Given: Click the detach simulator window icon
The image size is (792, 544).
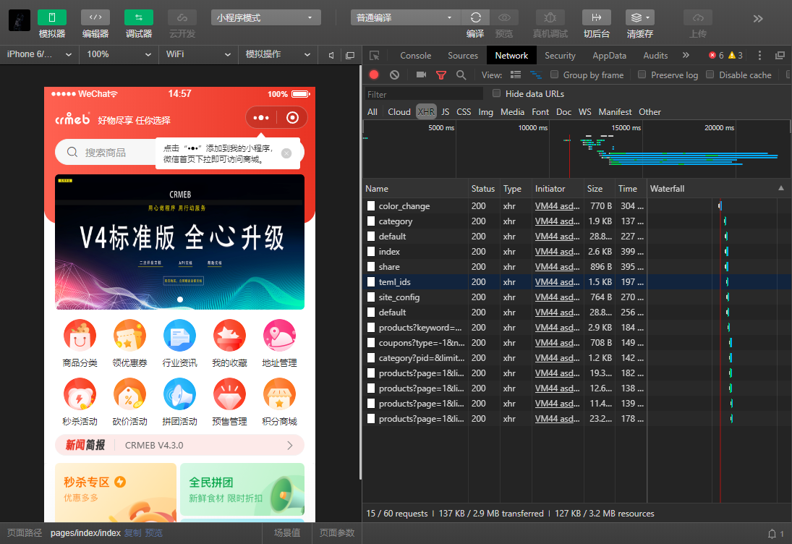Looking at the screenshot, I should [350, 56].
